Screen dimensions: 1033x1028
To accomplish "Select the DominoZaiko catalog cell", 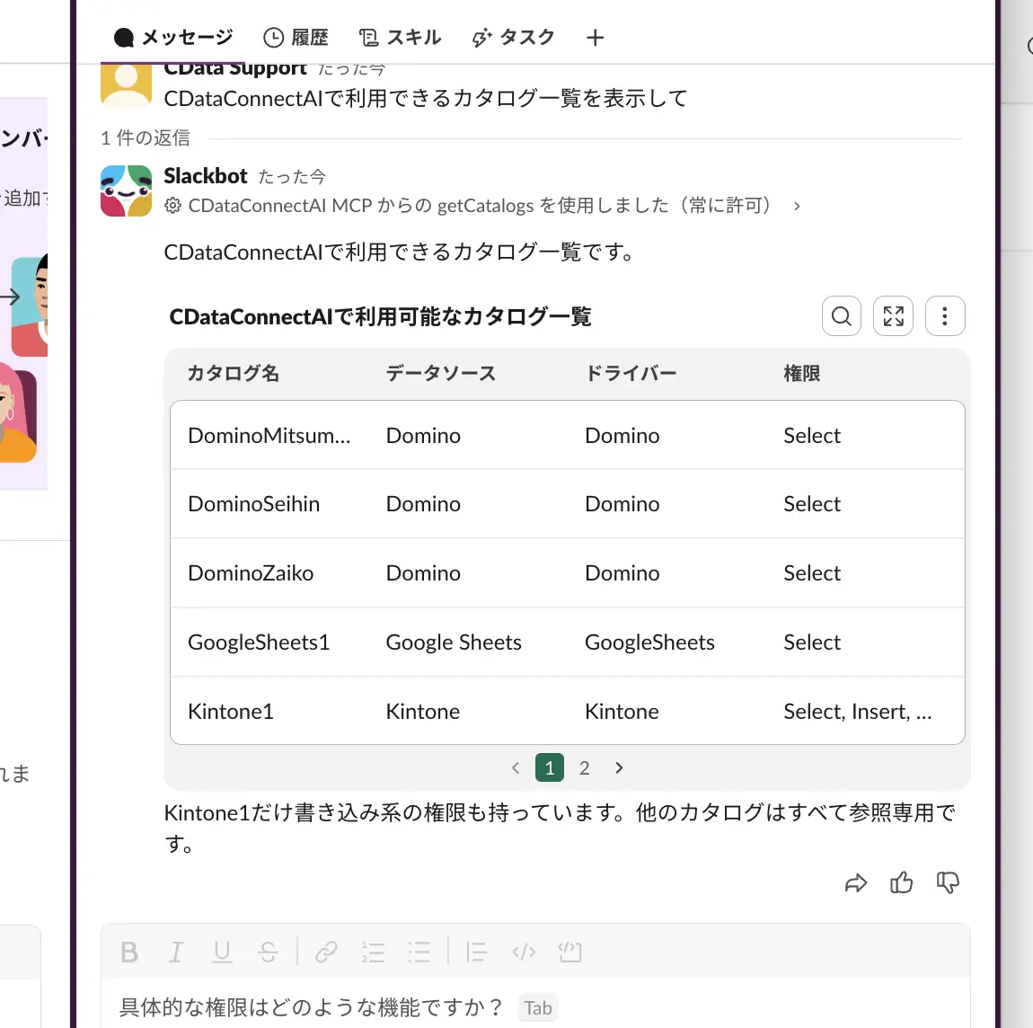I will (x=251, y=573).
